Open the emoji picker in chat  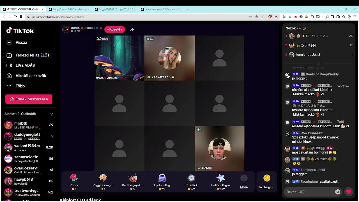point(338,192)
